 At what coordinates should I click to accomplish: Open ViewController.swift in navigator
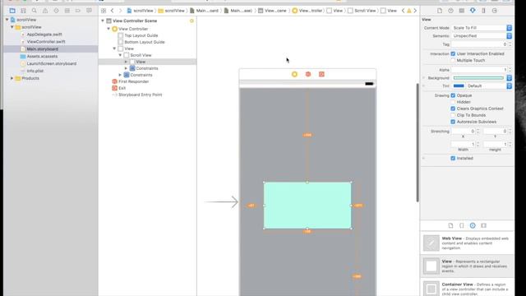pyautogui.click(x=46, y=42)
